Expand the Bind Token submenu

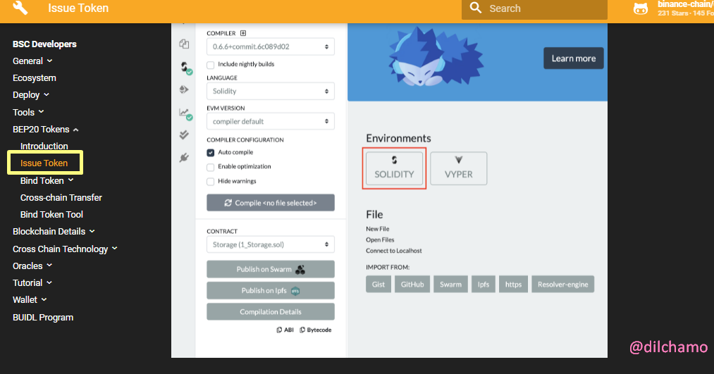[x=47, y=180]
